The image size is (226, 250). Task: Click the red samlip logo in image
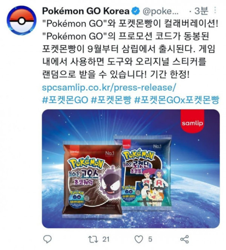(192, 121)
